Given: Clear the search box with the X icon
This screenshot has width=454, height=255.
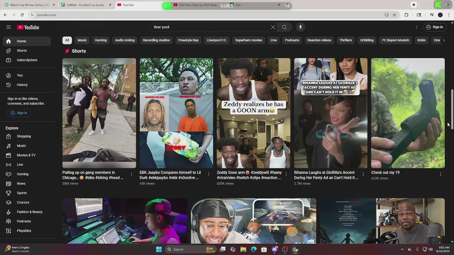Looking at the screenshot, I should click(x=273, y=27).
